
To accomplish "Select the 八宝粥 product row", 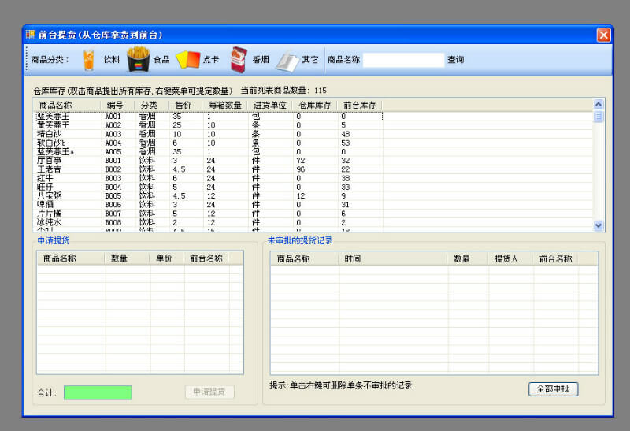I will pos(49,195).
